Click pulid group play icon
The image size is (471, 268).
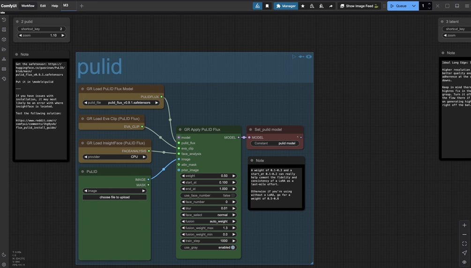[x=294, y=57]
